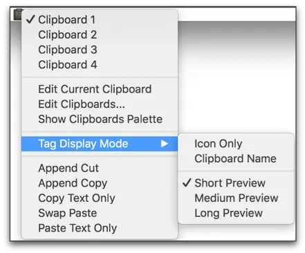This screenshot has height=253, width=305.
Task: Choose Paste Text Only
Action: click(x=100, y=228)
